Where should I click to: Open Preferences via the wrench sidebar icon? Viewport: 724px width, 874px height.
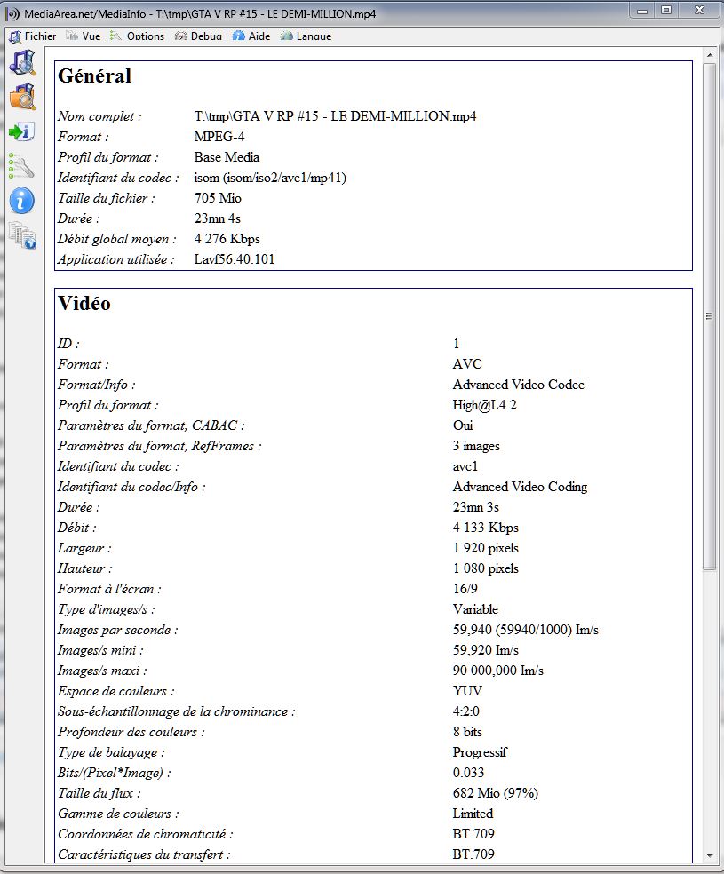(x=21, y=166)
